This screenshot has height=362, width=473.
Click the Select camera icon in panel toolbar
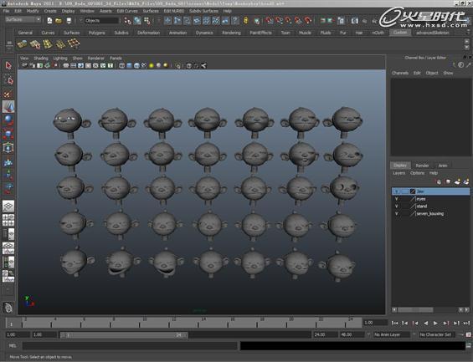pyautogui.click(x=24, y=65)
